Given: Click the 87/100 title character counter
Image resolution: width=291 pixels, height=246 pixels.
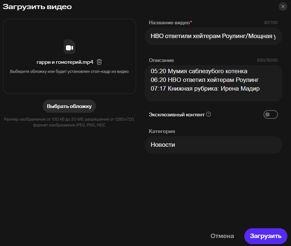Looking at the screenshot, I should pyautogui.click(x=271, y=23).
